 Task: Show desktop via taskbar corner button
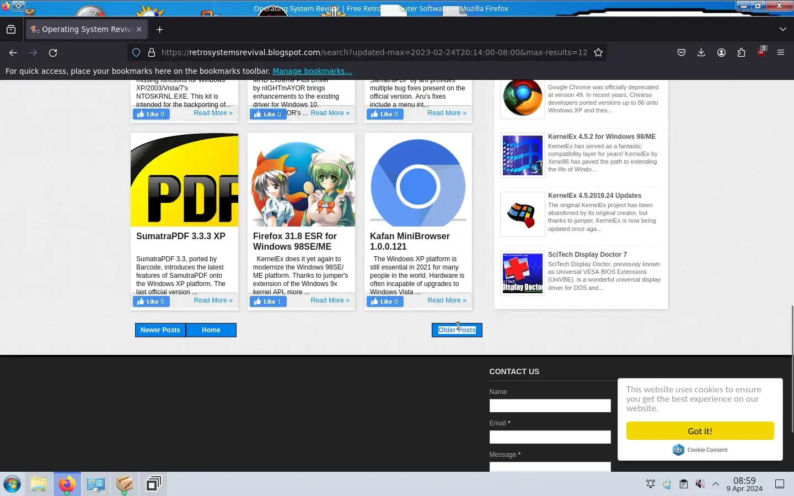coord(780,484)
